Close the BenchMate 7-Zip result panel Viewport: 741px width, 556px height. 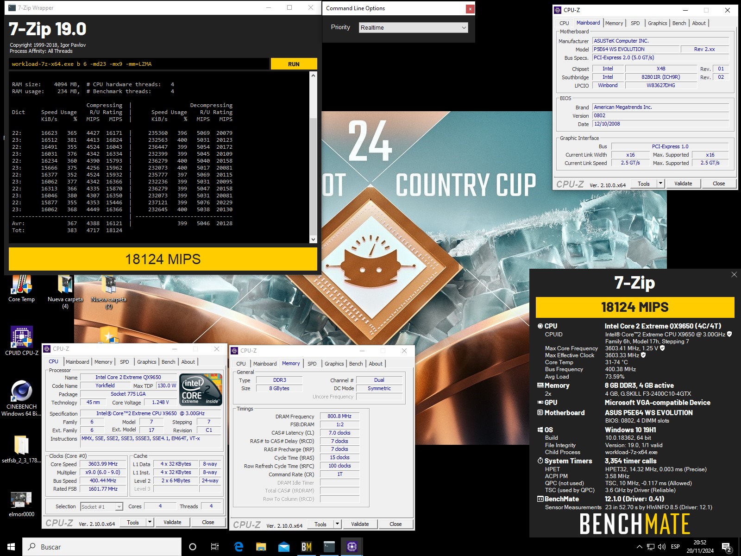click(734, 275)
